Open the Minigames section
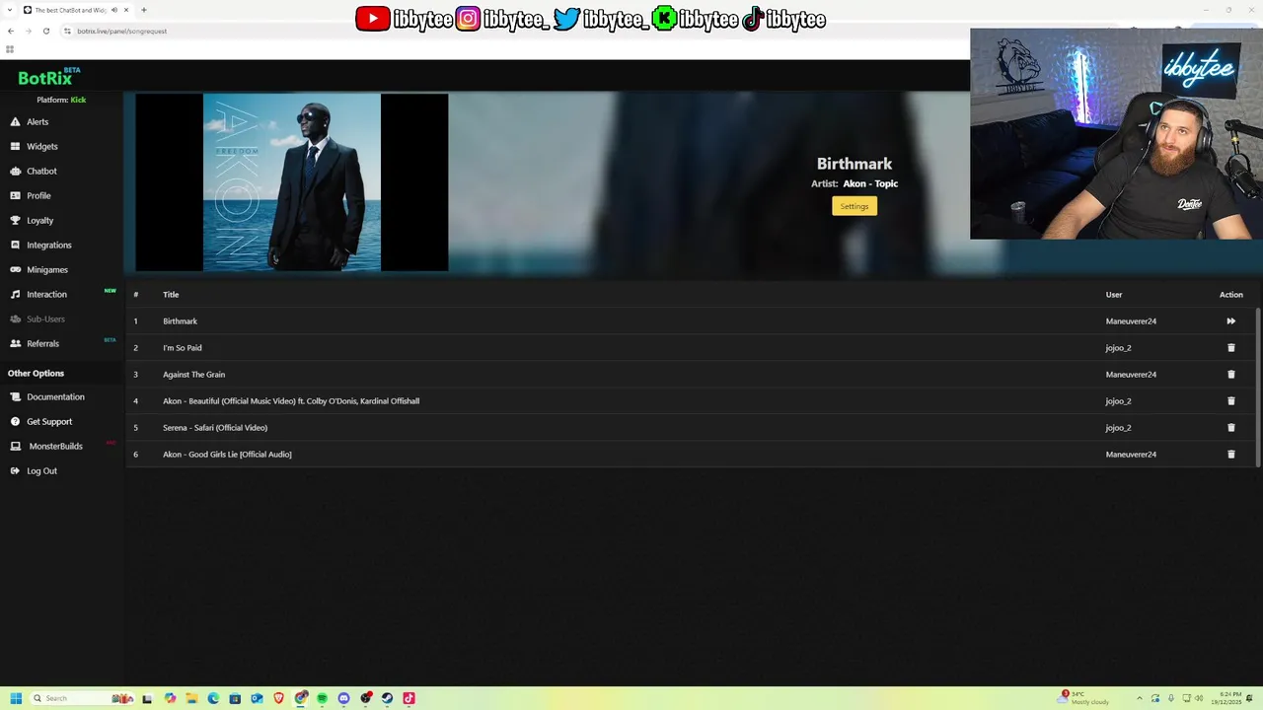Viewport: 1263px width, 710px height. click(46, 270)
